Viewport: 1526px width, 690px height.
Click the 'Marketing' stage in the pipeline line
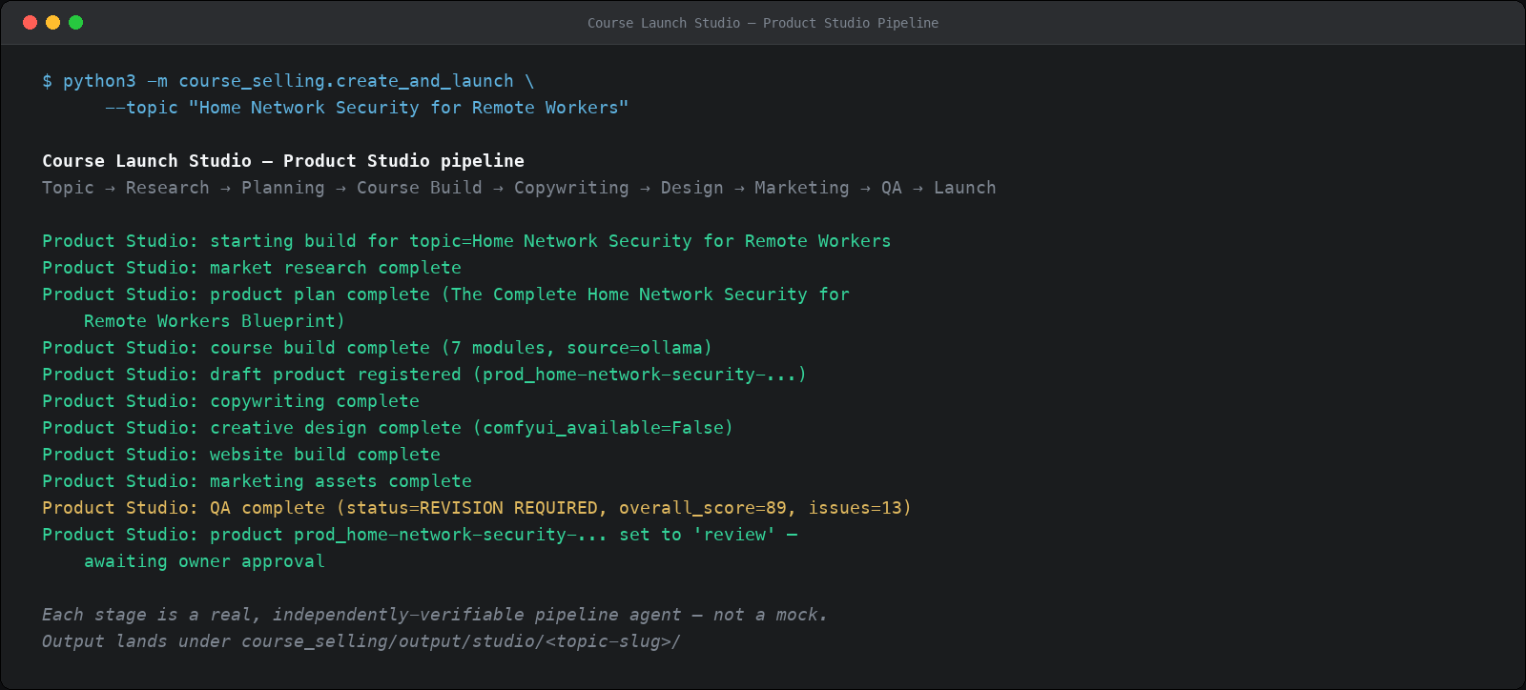(x=802, y=188)
